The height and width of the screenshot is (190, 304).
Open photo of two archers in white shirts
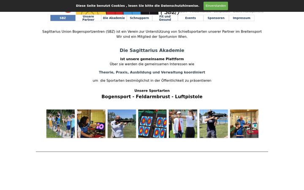183,124
